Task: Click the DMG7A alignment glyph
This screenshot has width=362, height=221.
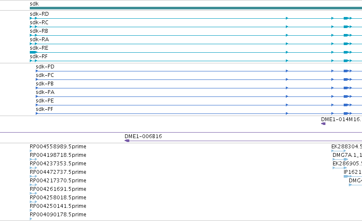Action: click(x=340, y=159)
